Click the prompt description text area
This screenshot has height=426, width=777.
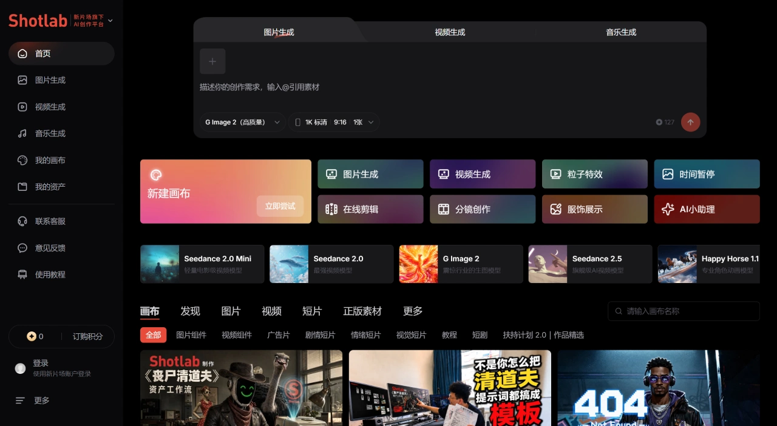[x=449, y=87]
